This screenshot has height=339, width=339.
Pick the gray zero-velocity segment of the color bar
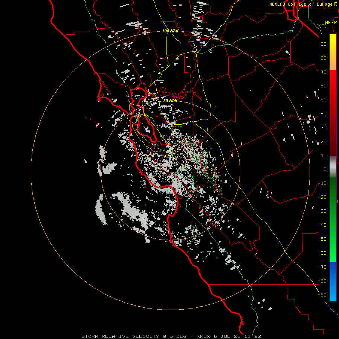click(333, 167)
